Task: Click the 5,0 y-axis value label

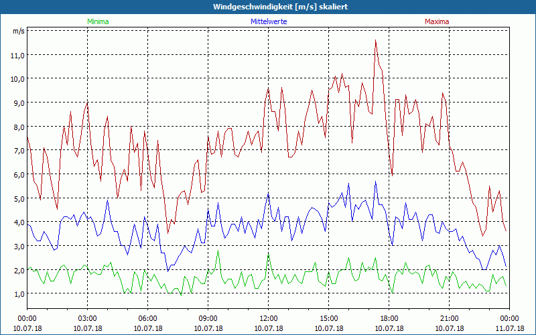Action: coord(19,198)
